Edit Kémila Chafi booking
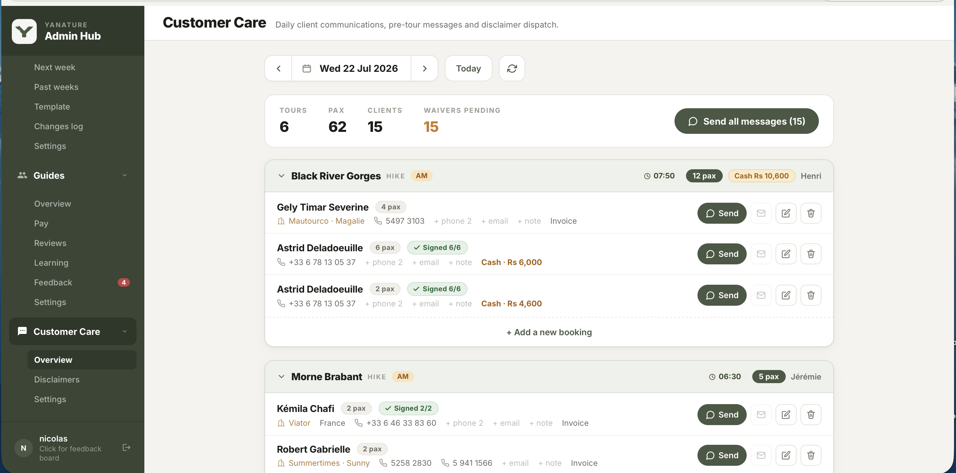Screen dimensions: 956x473 point(786,414)
